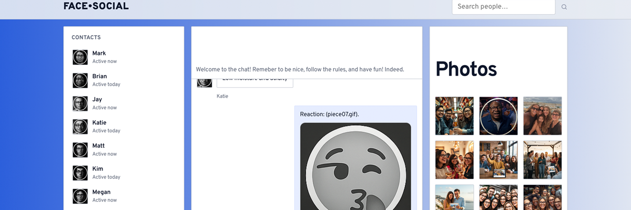This screenshot has height=210, width=631.
Task: Click the Reaction piece07.gif caption
Action: [x=330, y=114]
